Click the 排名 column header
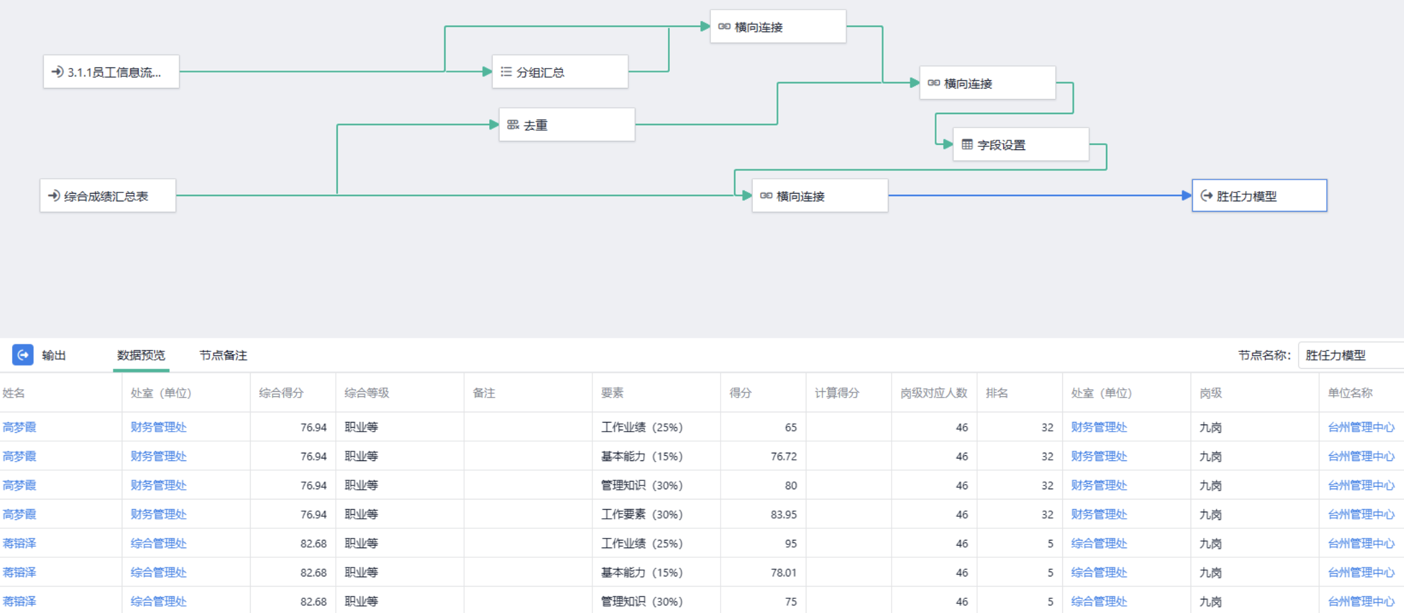The image size is (1404, 613). (997, 393)
